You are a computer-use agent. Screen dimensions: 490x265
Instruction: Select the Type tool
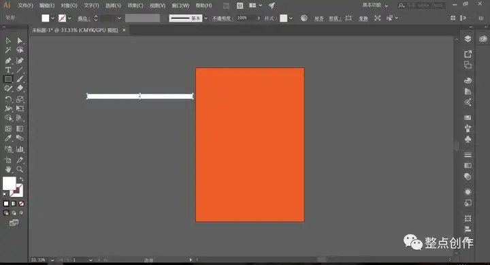tap(8, 70)
